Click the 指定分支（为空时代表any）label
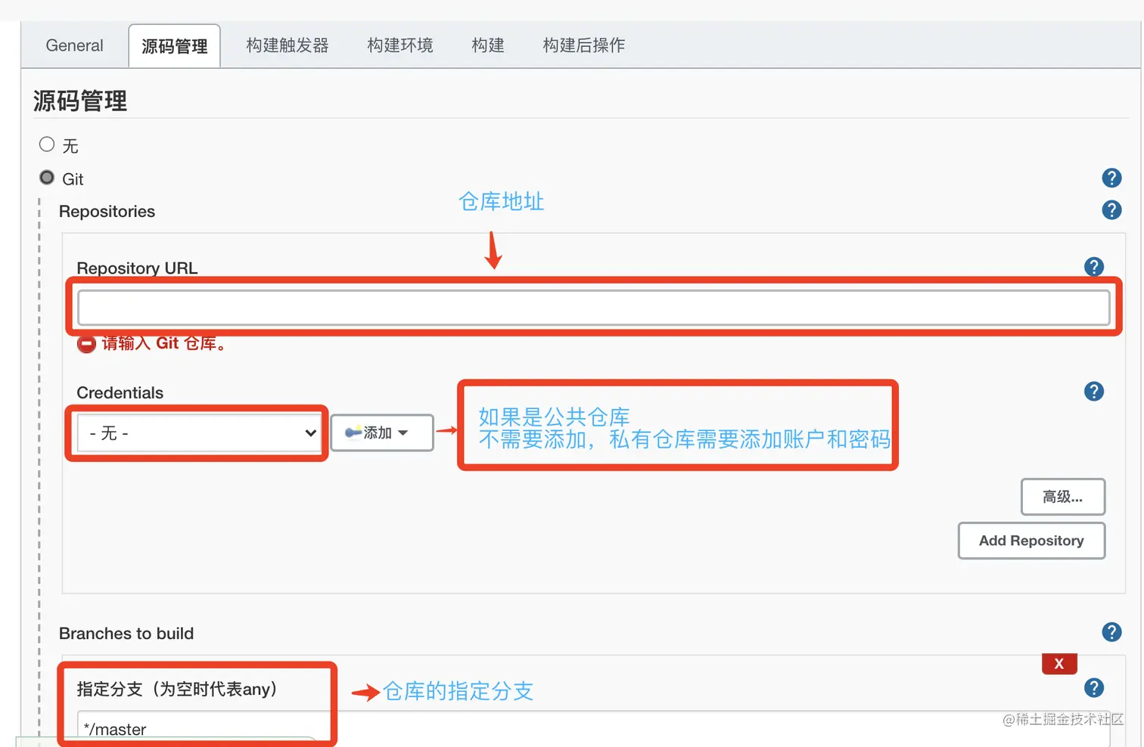Screen dimensions: 1144x747 177,689
